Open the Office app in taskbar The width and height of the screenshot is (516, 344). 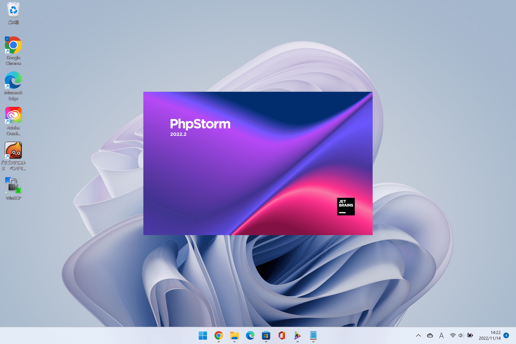[x=282, y=335]
